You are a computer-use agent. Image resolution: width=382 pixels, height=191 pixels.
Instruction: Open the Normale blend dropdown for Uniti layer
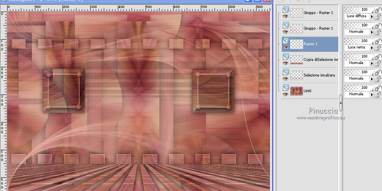point(372,94)
